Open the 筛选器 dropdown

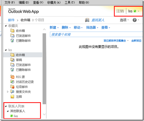click(x=92, y=28)
